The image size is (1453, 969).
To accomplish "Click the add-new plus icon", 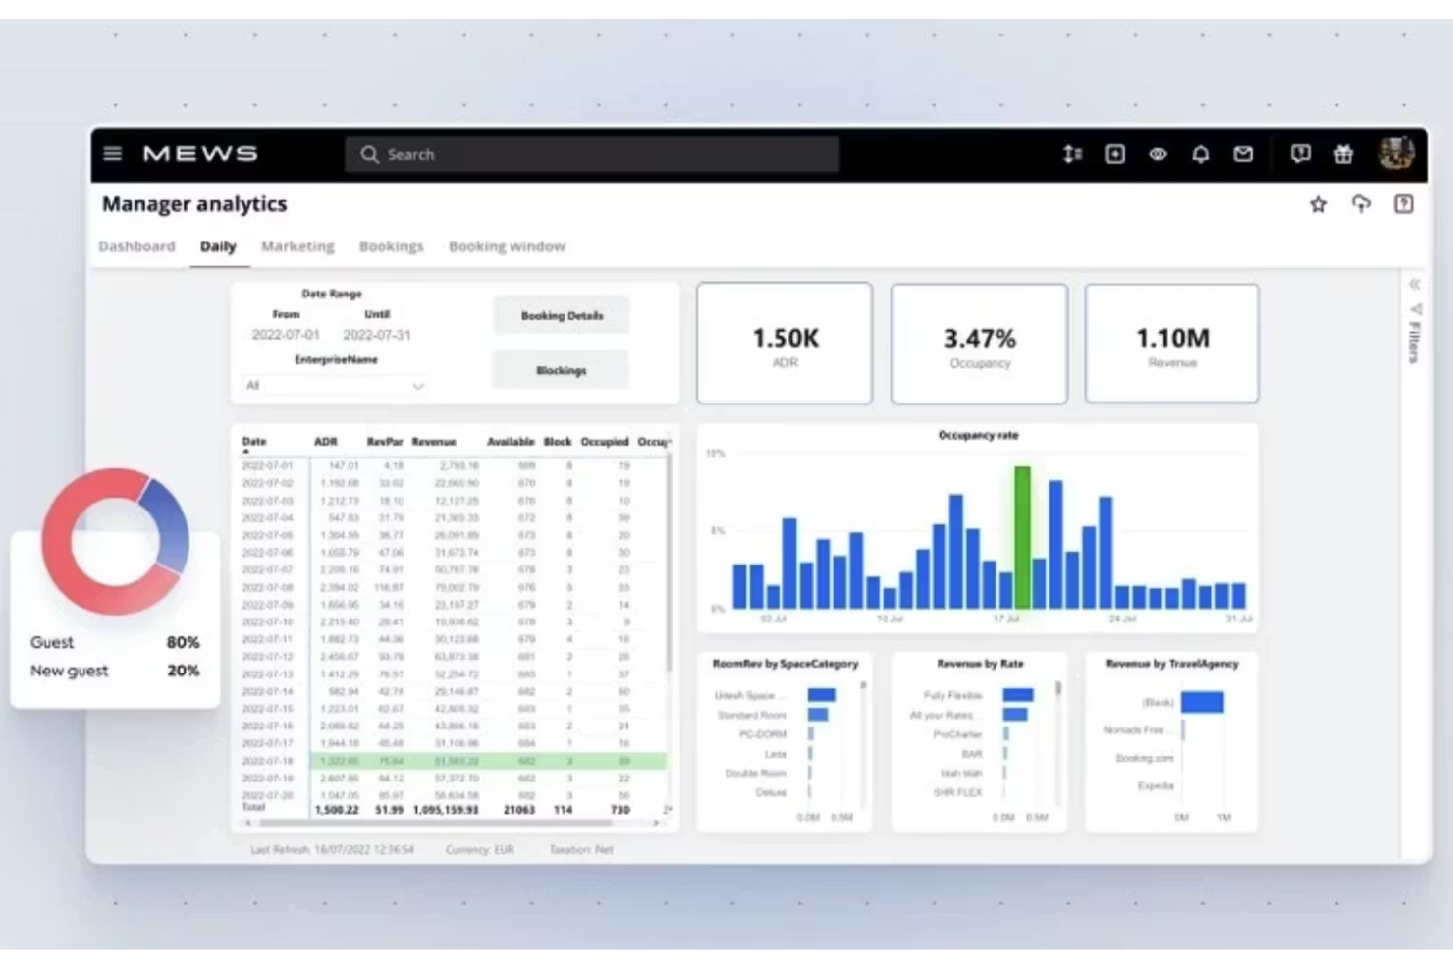I will (x=1114, y=154).
